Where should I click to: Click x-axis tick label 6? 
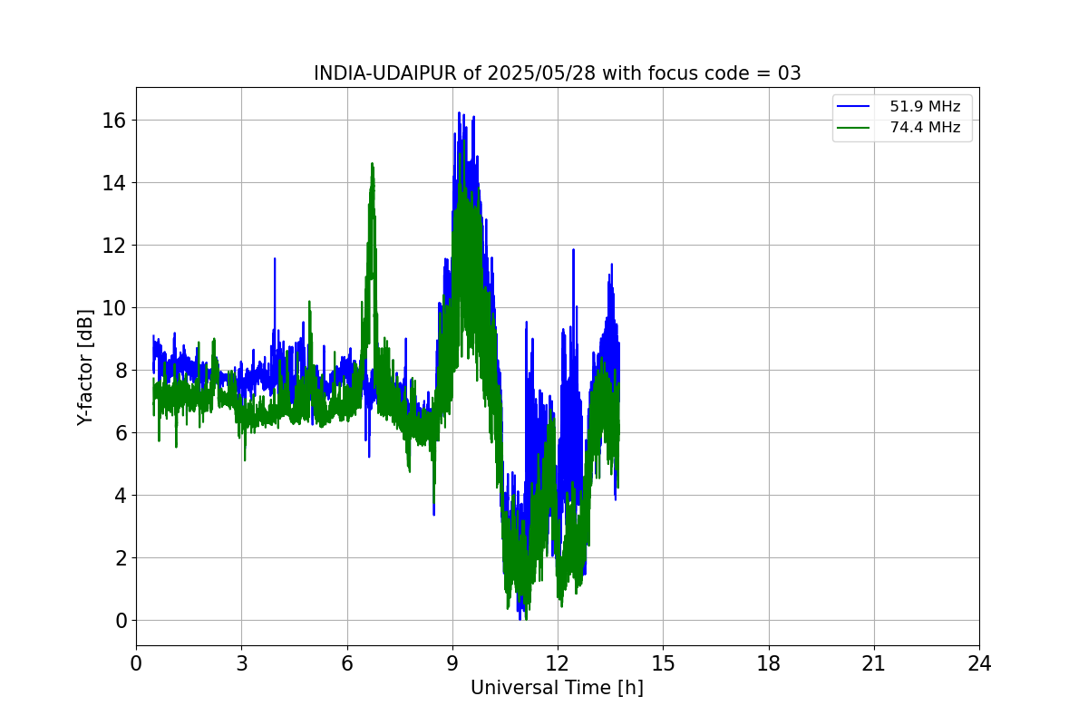pos(346,663)
